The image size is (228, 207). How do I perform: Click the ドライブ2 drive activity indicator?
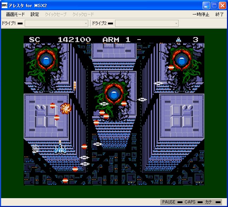[110, 23]
